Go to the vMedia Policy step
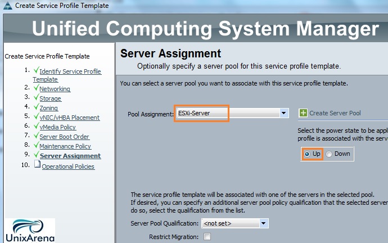388x243 pixels. pos(58,127)
